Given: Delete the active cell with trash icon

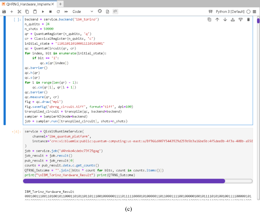Looking at the screenshot, I should [x=248, y=19].
